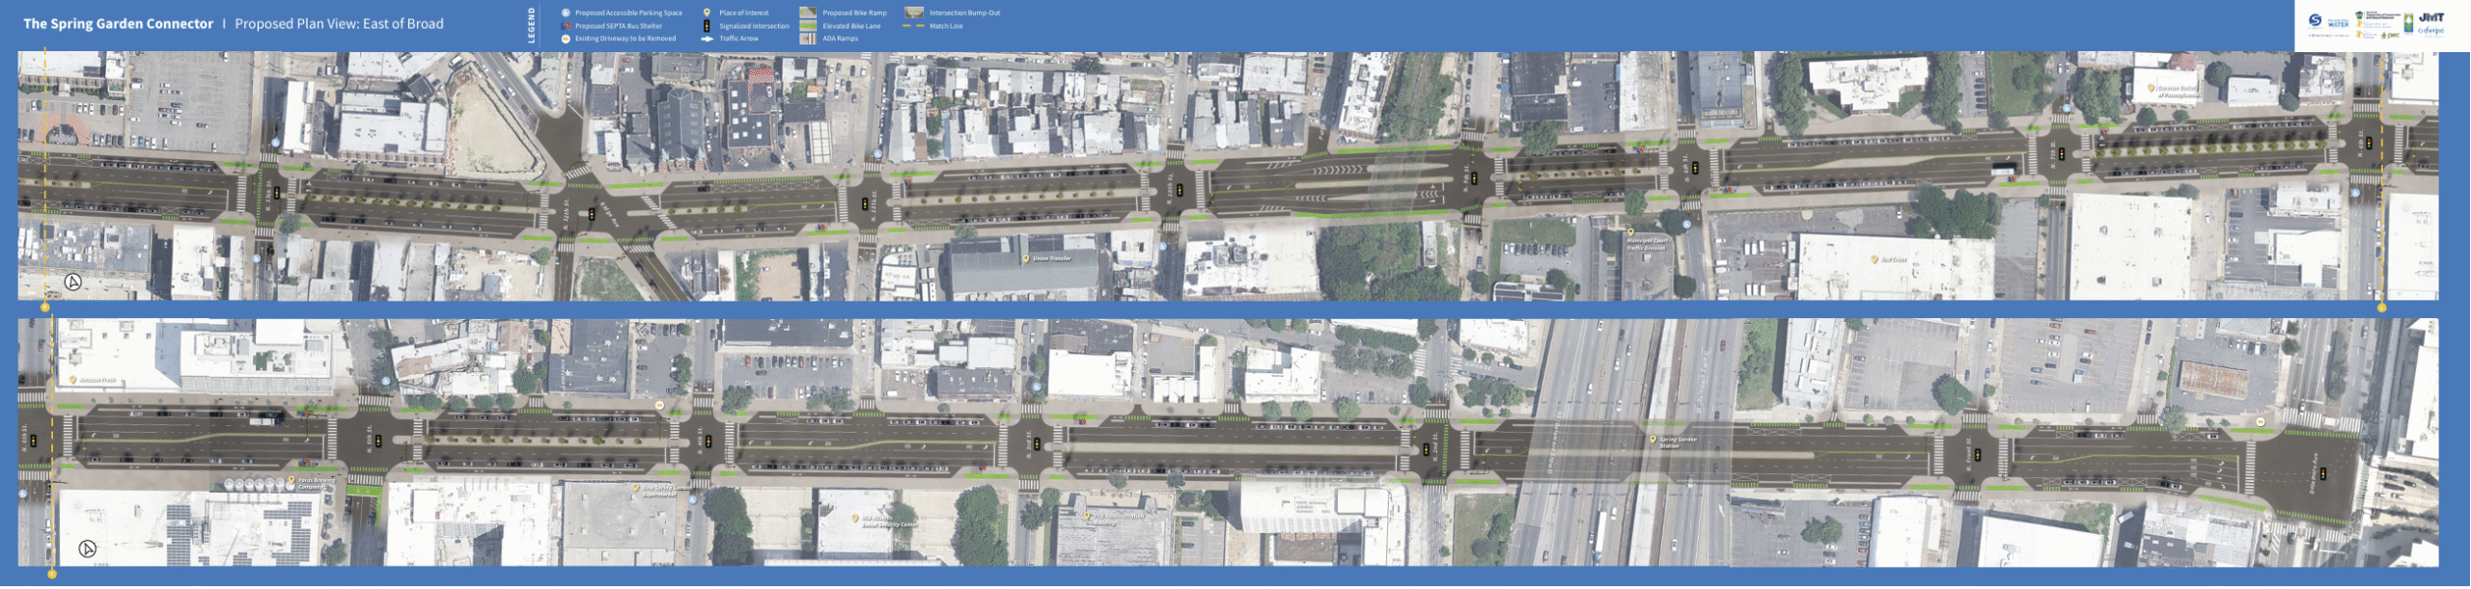Click the Spring Garden Connector title
The image size is (2471, 589).
[x=118, y=24]
